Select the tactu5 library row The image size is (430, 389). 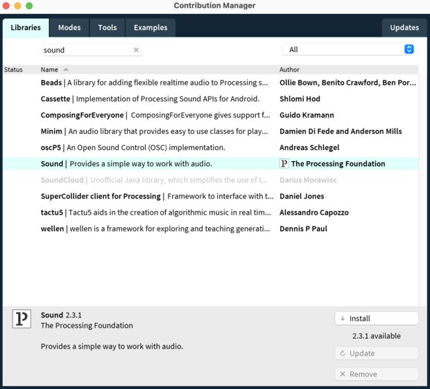click(x=211, y=213)
